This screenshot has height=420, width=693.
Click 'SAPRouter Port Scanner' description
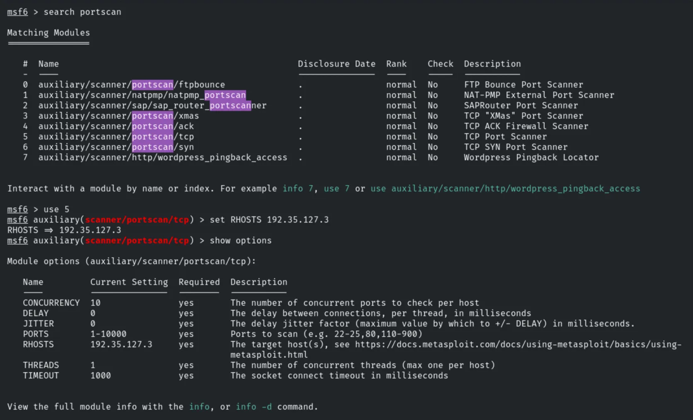pyautogui.click(x=521, y=106)
